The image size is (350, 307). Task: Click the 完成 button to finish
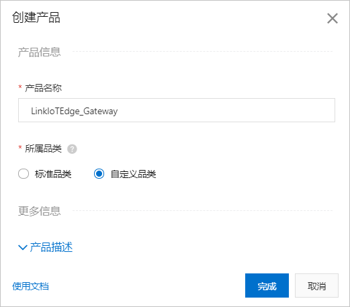[x=267, y=286]
